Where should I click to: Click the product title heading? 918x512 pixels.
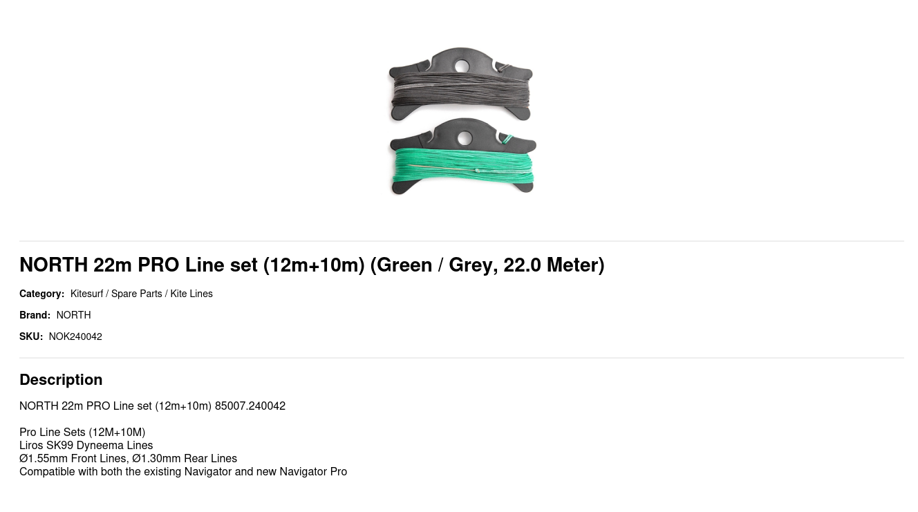(312, 265)
